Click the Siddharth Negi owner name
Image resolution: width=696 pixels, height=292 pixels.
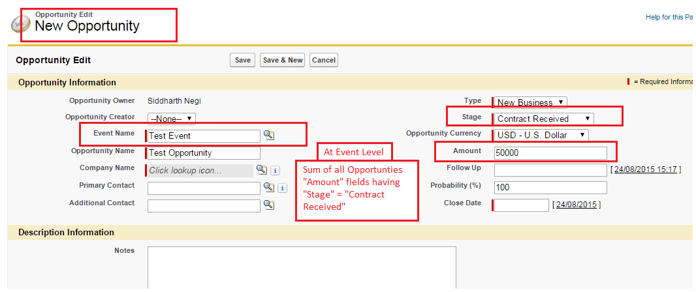pyautogui.click(x=174, y=101)
